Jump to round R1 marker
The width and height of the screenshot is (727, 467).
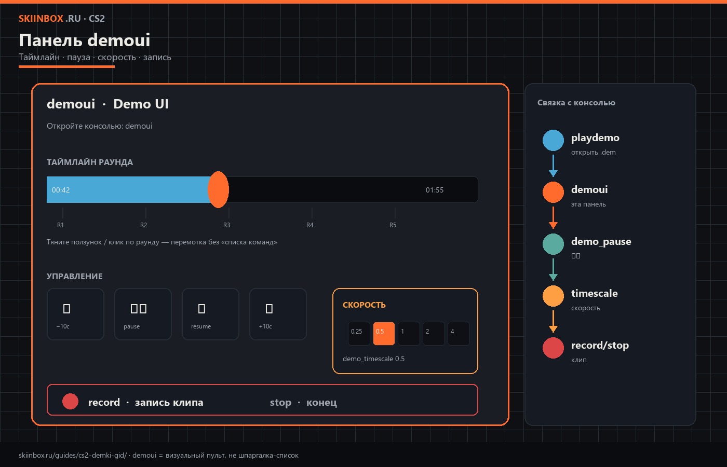61,225
